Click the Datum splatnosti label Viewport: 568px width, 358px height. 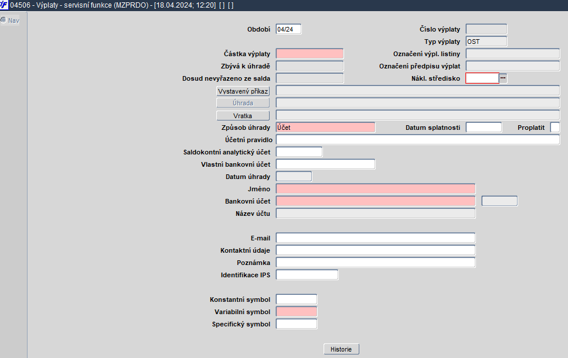click(x=433, y=128)
